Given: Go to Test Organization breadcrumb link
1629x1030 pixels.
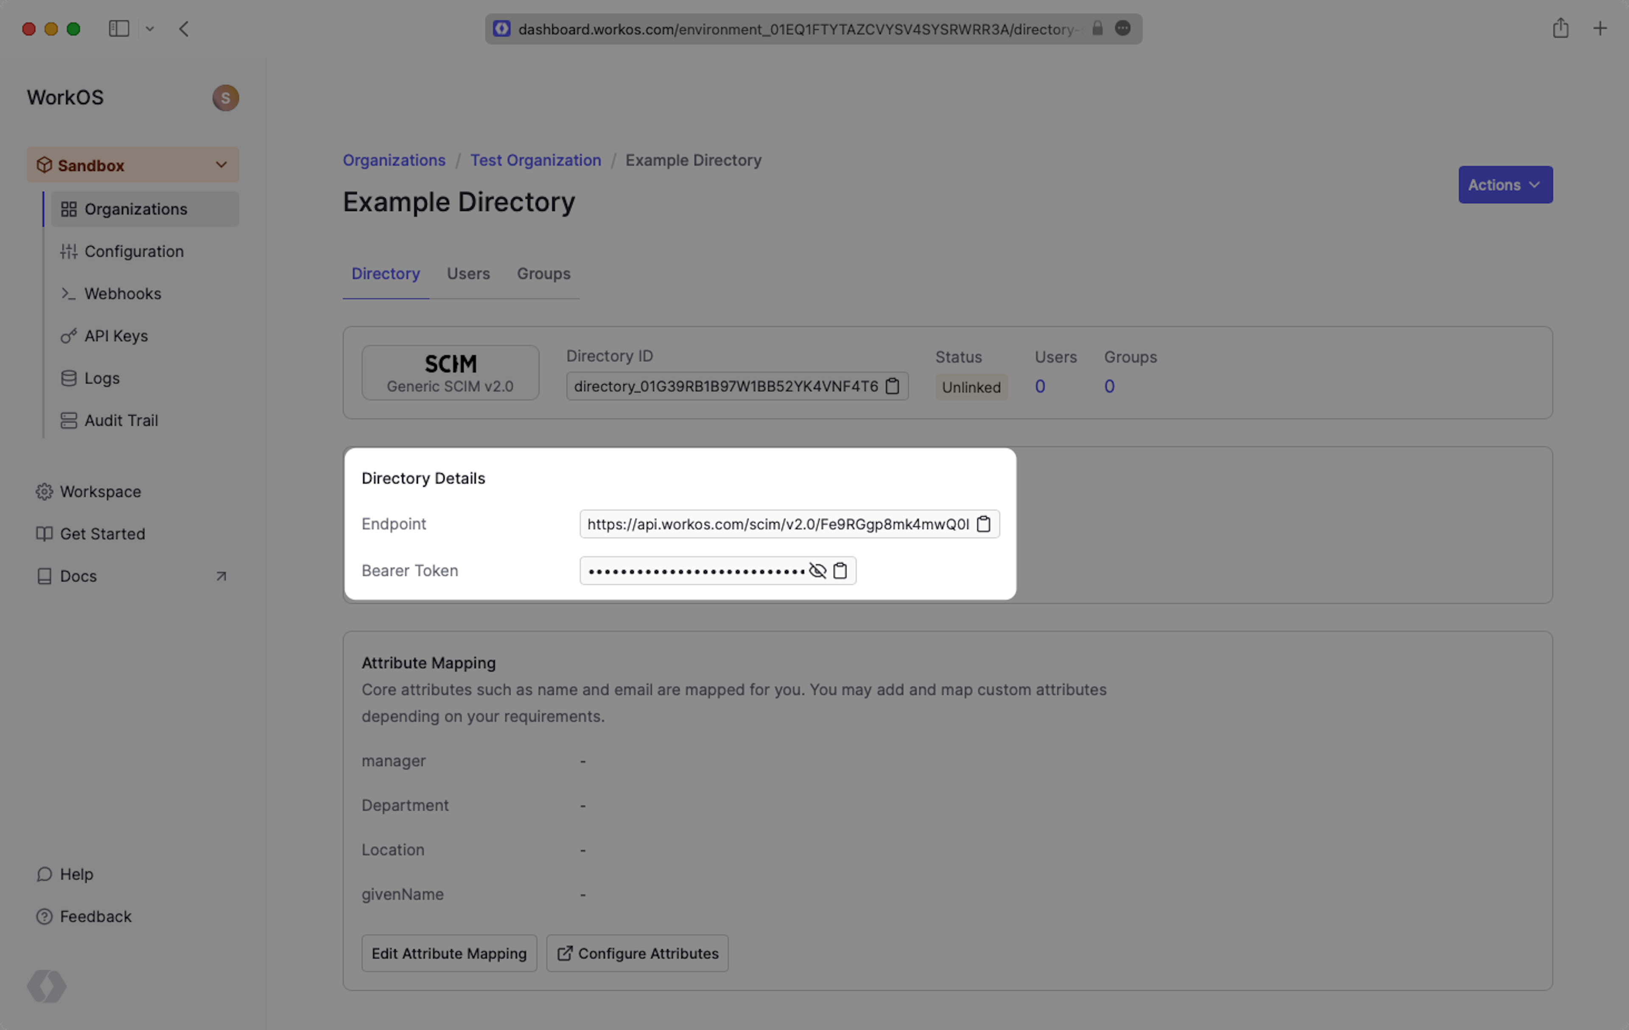Looking at the screenshot, I should (535, 160).
